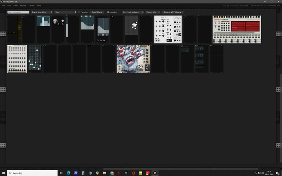Open the Zoom: 50% dropdown
Image resolution: width=282 pixels, height=176 pixels.
coord(153,12)
